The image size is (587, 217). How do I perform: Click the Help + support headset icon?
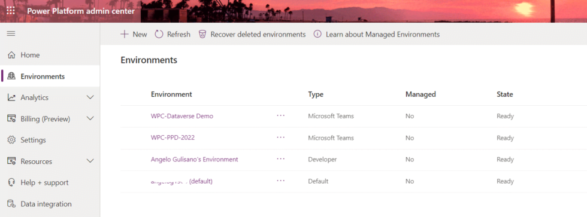point(11,183)
